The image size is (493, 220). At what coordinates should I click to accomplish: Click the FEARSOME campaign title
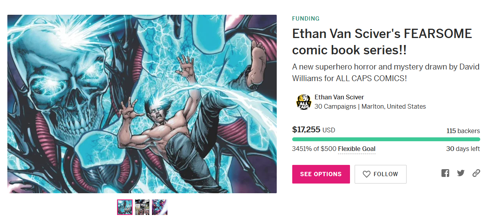[382, 42]
